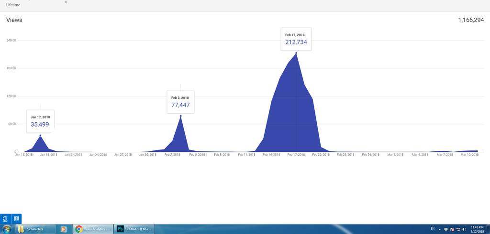The width and height of the screenshot is (490, 234).
Task: Click the 60.0K y-axis label
Action: pyautogui.click(x=12, y=124)
